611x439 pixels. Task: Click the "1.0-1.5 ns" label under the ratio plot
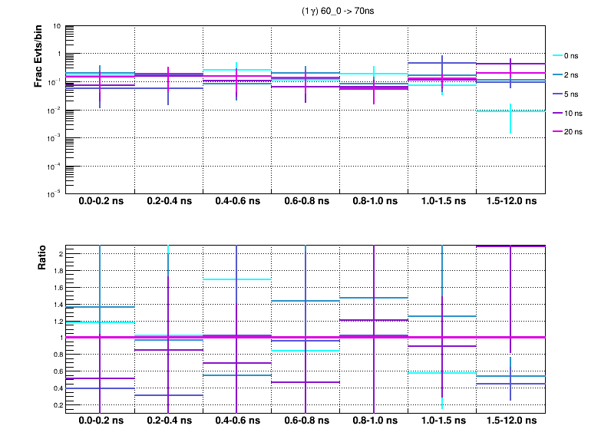click(x=442, y=422)
